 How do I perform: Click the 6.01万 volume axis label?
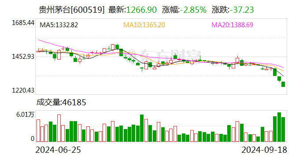point(25,115)
